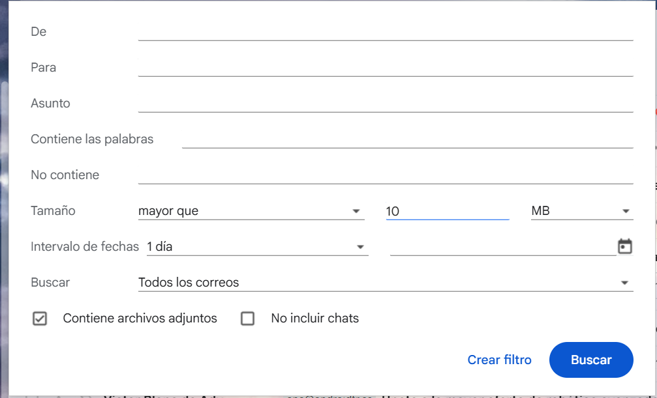Select the 'Asunto' subject field
657x398 pixels.
(385, 103)
